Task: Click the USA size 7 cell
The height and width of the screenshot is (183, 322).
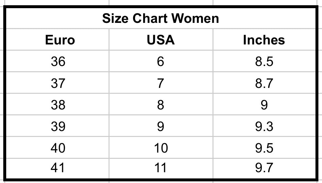Action: (160, 83)
